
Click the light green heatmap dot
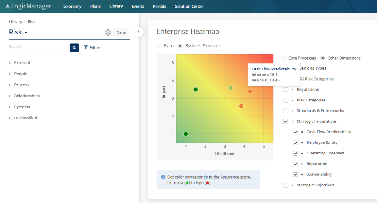pyautogui.click(x=231, y=88)
